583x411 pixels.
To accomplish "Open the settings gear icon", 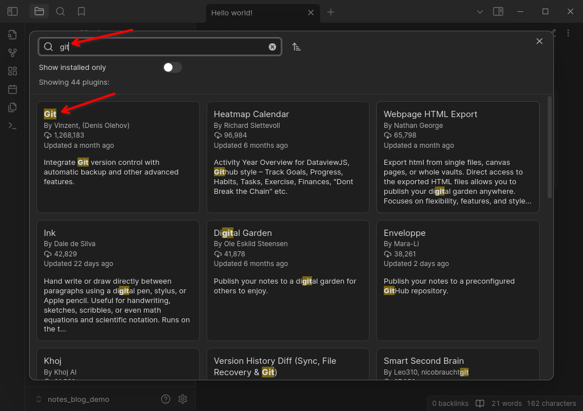I will click(183, 399).
